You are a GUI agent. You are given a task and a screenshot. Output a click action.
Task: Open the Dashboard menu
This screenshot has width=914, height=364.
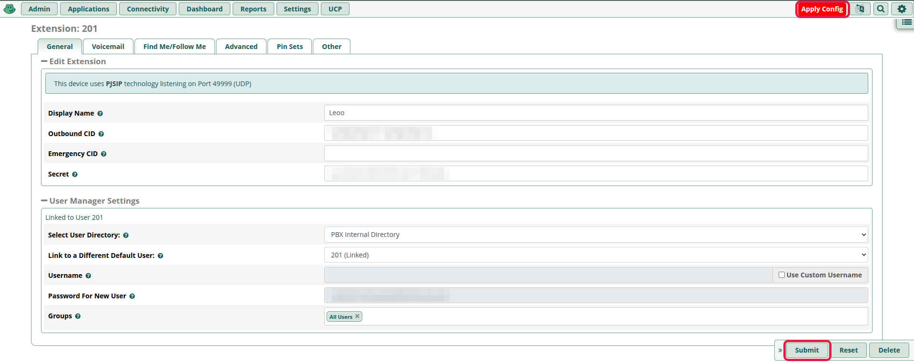point(205,9)
